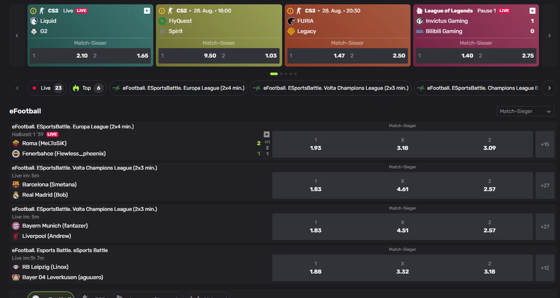This screenshot has width=560, height=298.
Task: Move the league filter bar to the right
Action: [549, 88]
